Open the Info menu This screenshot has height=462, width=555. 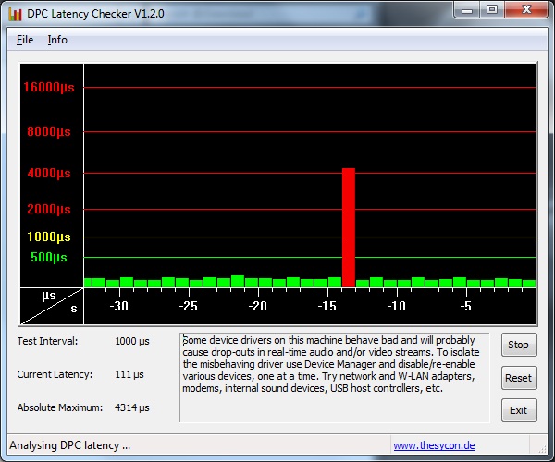tap(57, 40)
